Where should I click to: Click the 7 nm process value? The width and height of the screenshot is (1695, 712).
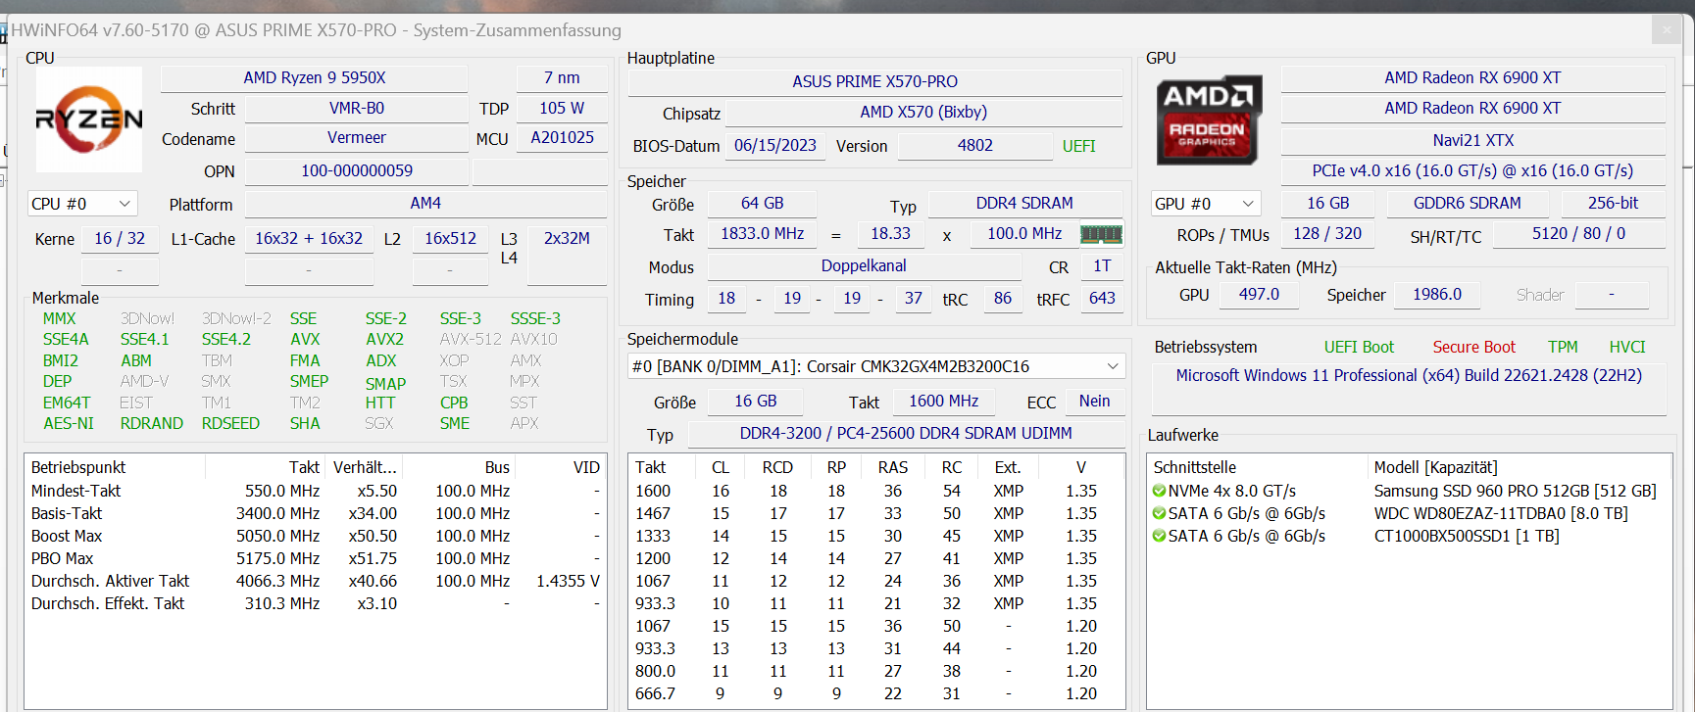[562, 78]
